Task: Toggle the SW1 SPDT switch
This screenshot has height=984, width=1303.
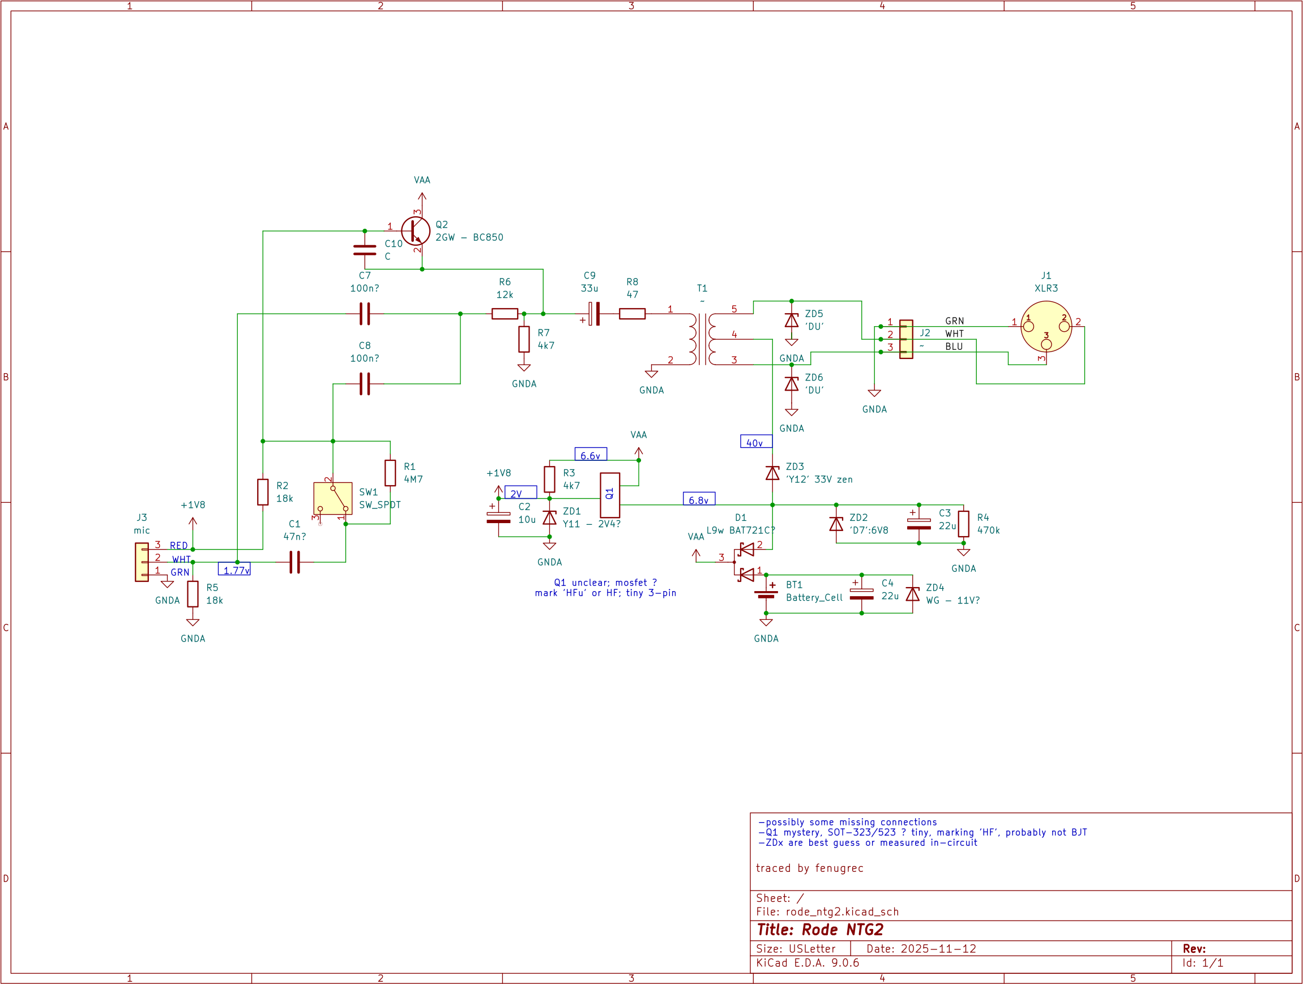Action: click(x=333, y=498)
